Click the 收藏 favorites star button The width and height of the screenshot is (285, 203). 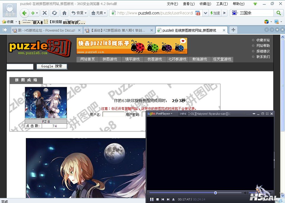pyautogui.click(x=8, y=22)
